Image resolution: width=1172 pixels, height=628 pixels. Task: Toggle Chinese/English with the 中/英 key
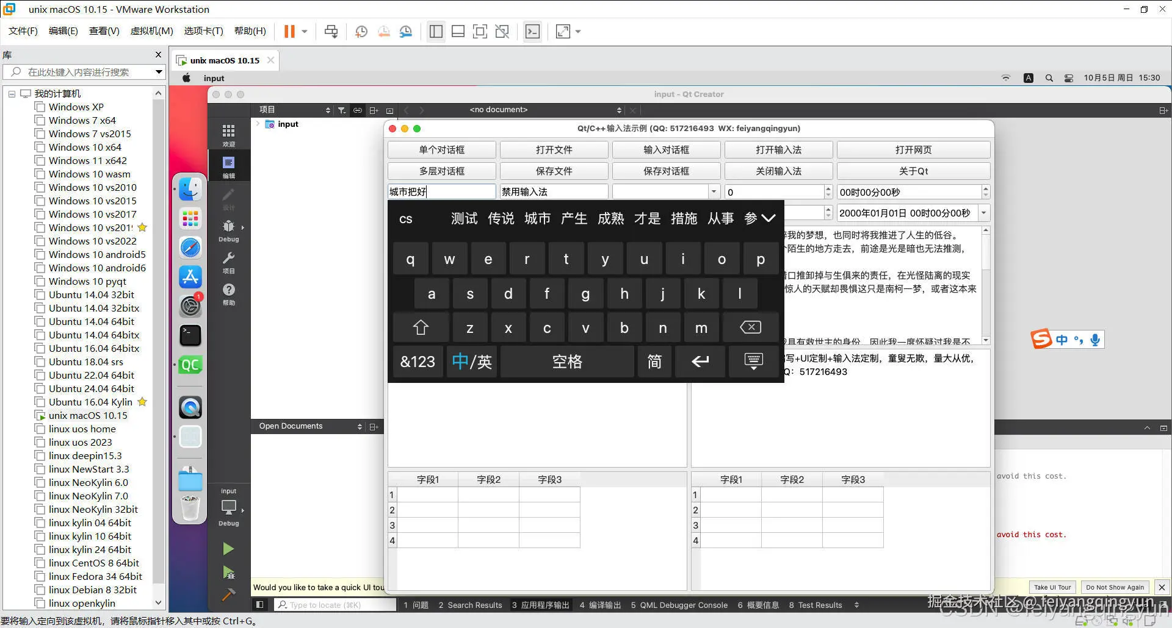(472, 361)
